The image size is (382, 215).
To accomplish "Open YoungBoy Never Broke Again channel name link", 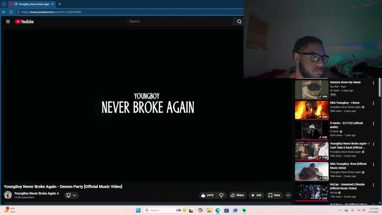I will point(35,193).
